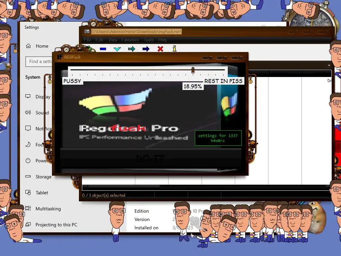Click the Sound speaker icon in Settings

[x=28, y=112]
